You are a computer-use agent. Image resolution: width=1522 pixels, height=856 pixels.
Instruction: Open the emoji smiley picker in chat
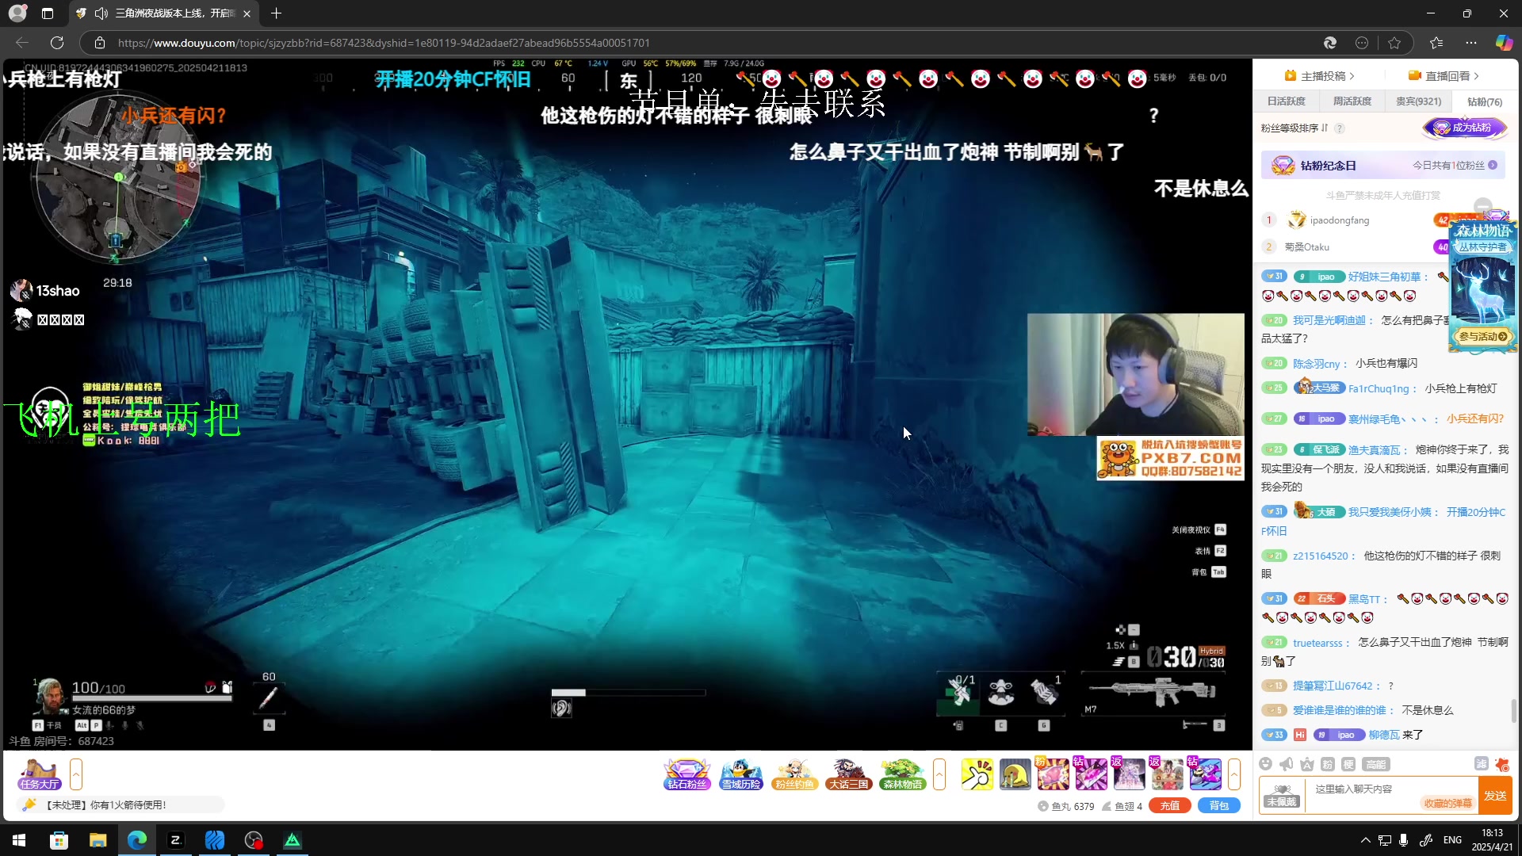pos(1266,764)
